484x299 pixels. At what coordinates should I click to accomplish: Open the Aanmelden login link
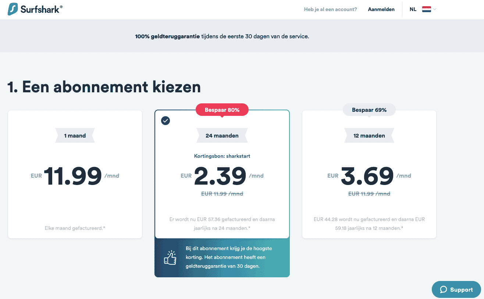[381, 10]
